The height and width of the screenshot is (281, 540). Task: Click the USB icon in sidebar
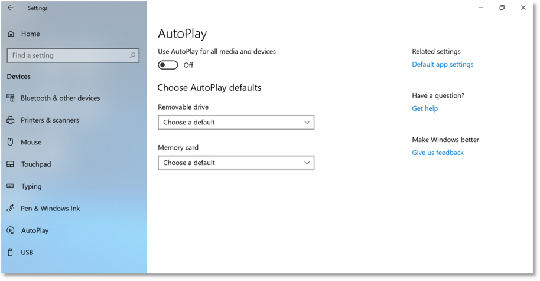(11, 252)
